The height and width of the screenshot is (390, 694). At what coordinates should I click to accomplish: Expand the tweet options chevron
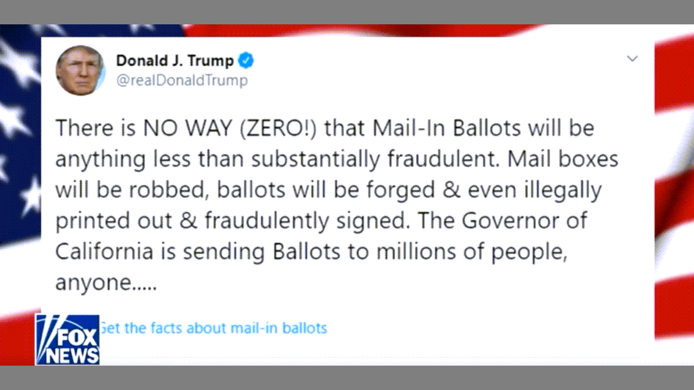[632, 58]
